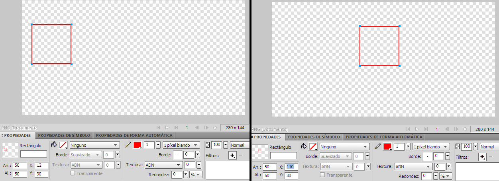Step to previous frame in left window
499x181 pixels.
[197, 128]
